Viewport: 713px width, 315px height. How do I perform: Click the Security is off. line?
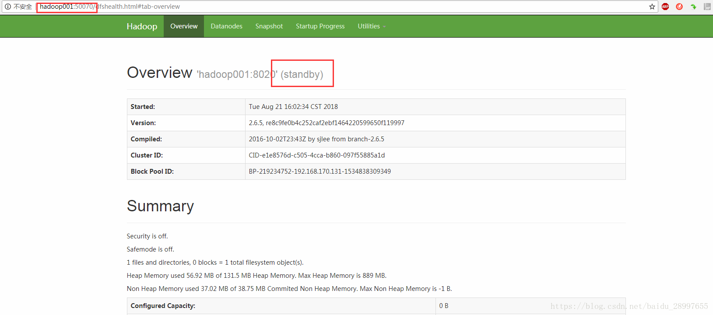point(147,236)
